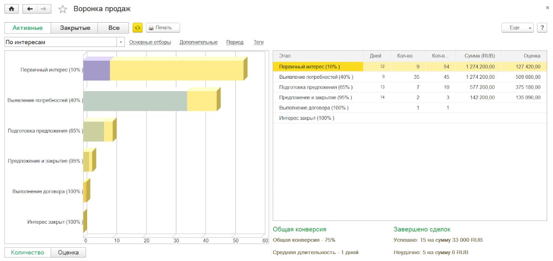Expand the По интересам dropdown arrow
The width and height of the screenshot is (553, 261).
pyautogui.click(x=121, y=42)
